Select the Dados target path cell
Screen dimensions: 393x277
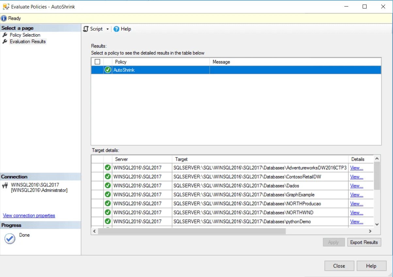point(260,186)
